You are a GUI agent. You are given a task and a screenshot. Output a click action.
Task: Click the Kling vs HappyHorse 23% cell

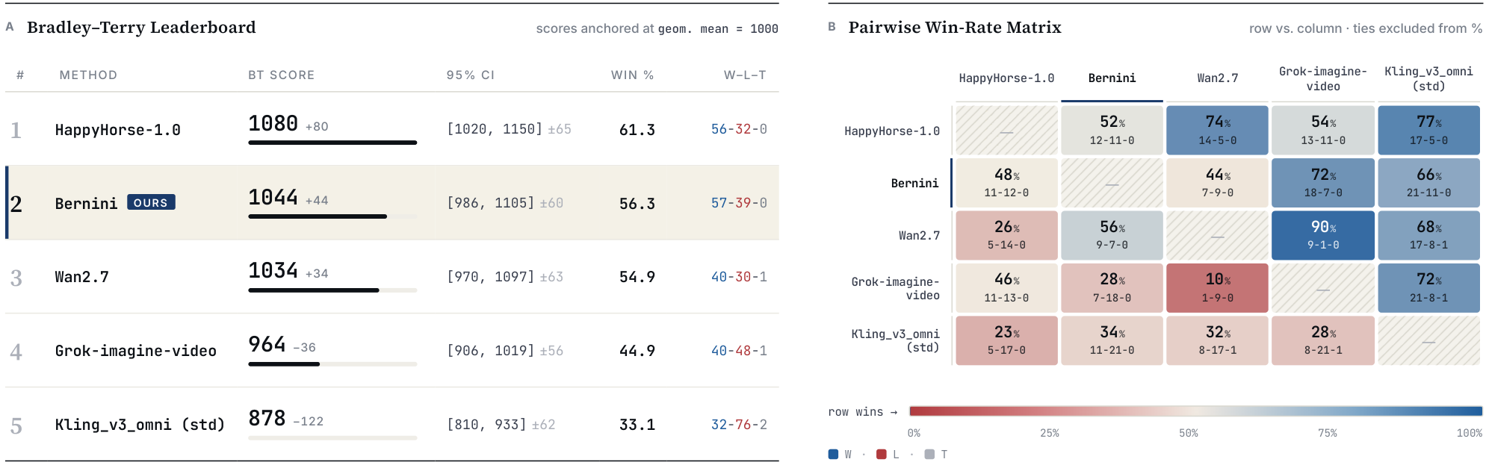[x=1006, y=340]
